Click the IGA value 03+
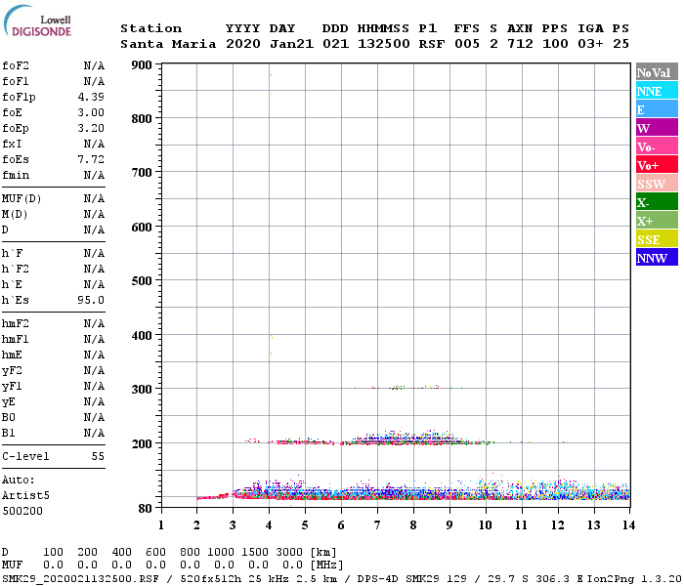The height and width of the screenshot is (586, 684). 590,44
